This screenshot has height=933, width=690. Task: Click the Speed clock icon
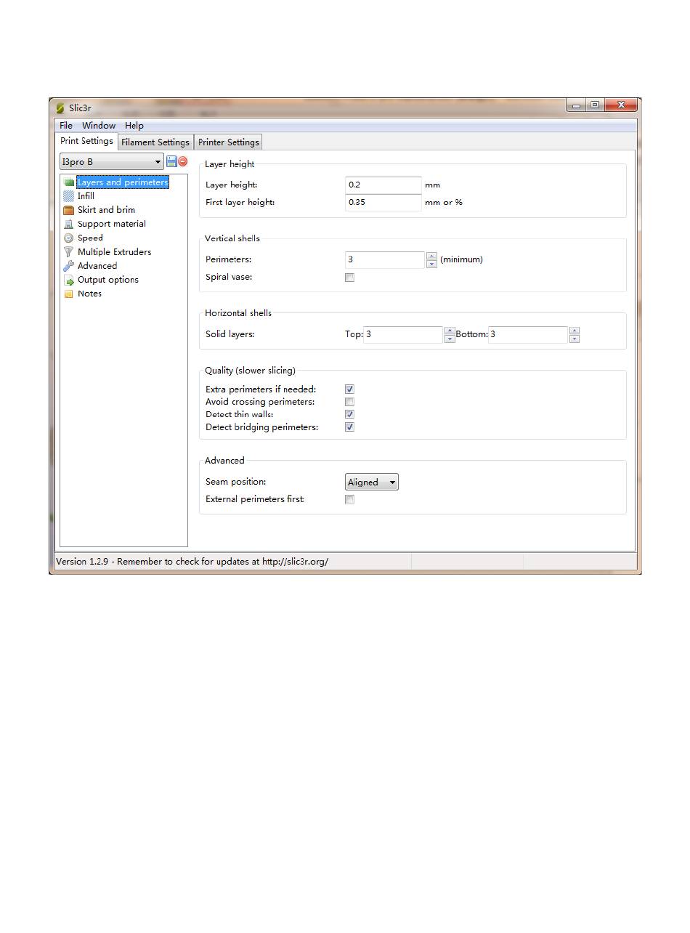(69, 238)
